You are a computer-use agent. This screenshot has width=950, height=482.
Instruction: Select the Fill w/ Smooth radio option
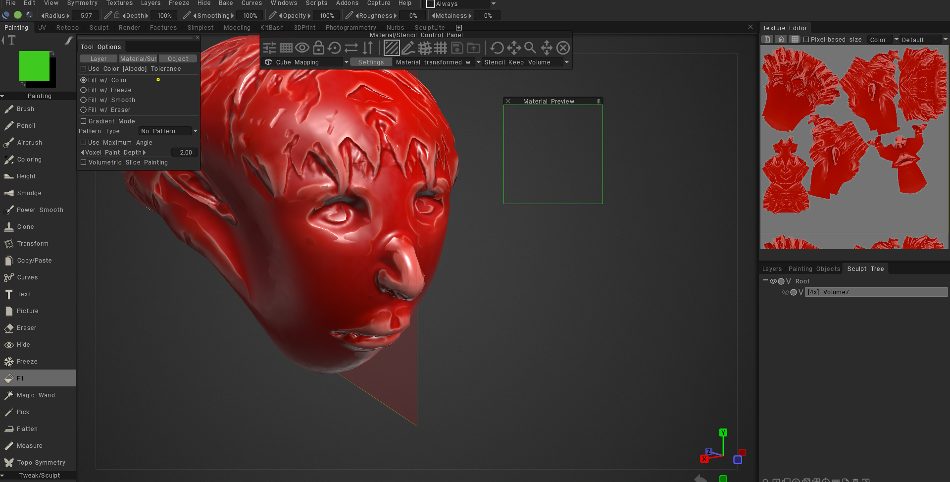pos(84,100)
